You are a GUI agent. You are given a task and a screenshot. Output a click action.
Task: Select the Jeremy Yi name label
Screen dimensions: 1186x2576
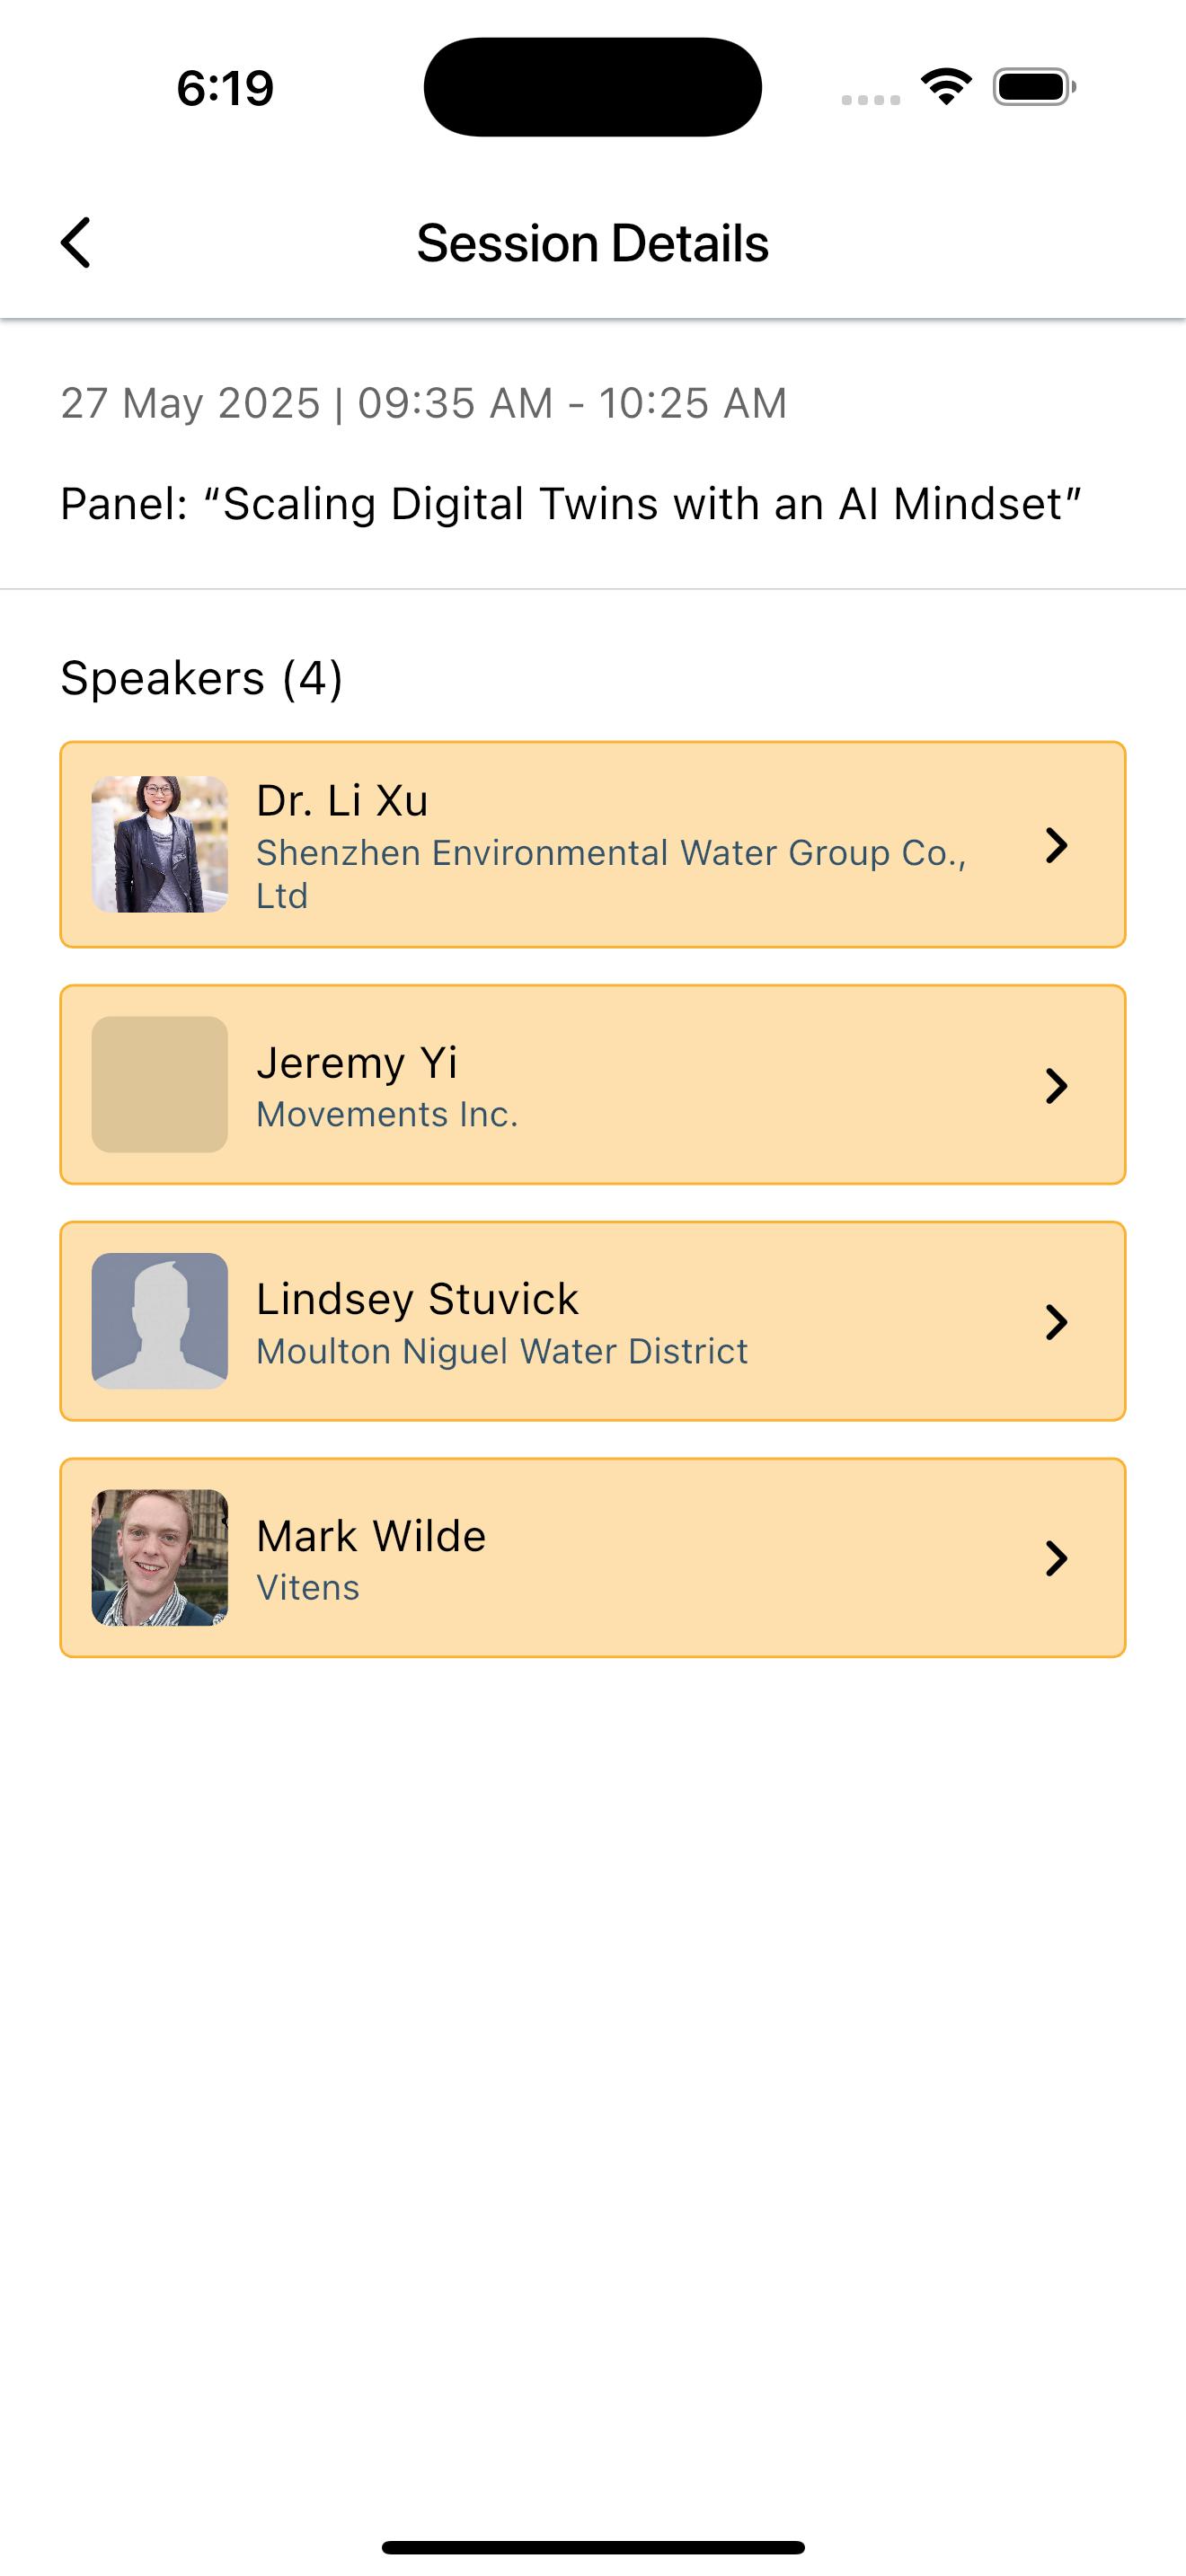357,1062
